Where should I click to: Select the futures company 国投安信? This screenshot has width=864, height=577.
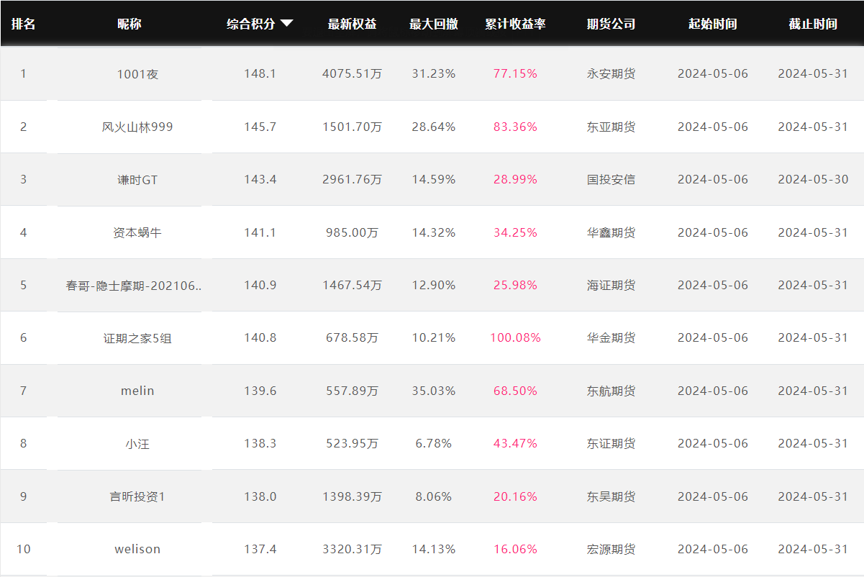tap(611, 179)
